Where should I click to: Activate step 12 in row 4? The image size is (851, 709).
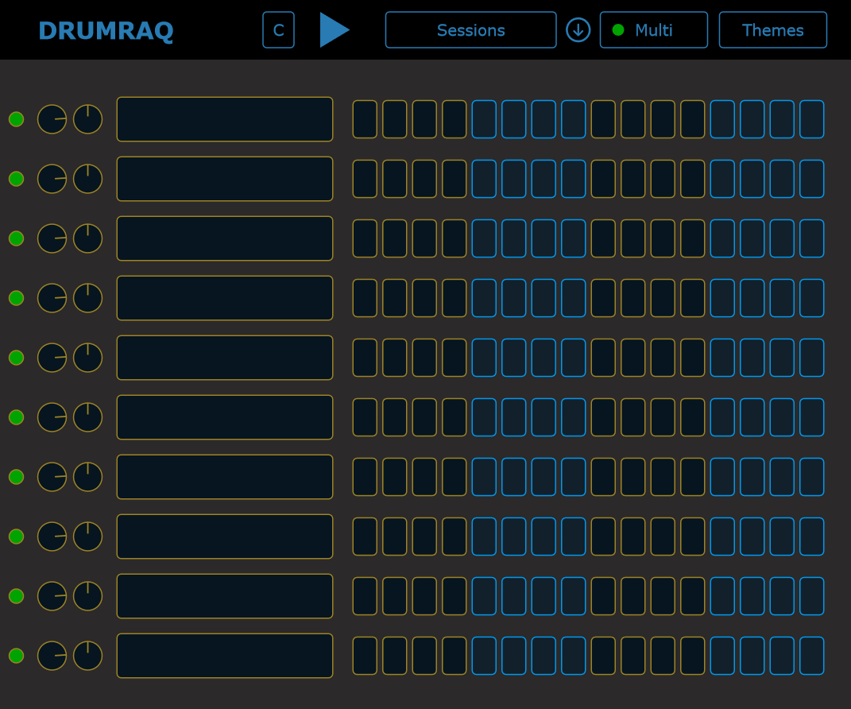[x=693, y=298]
